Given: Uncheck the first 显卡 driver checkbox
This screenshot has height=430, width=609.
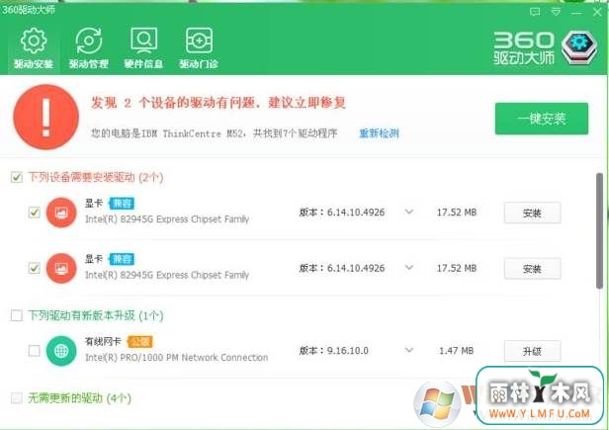Looking at the screenshot, I should tap(35, 213).
